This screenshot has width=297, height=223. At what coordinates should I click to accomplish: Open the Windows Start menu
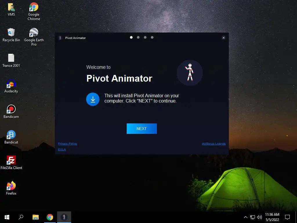click(x=7, y=217)
